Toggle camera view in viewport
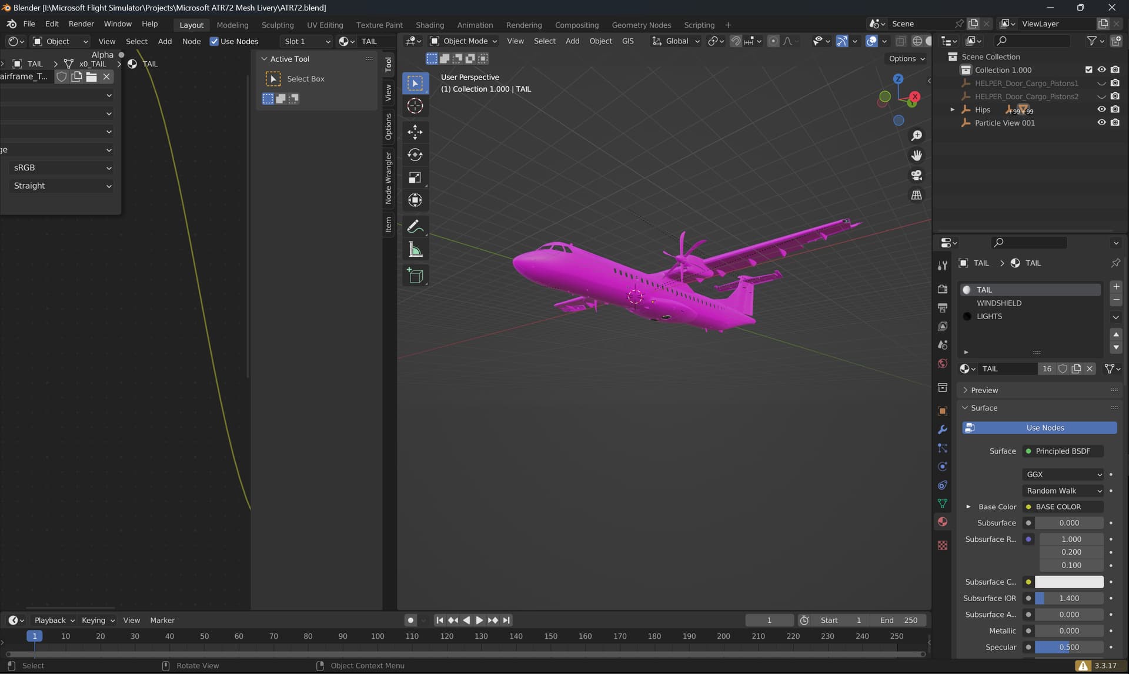 [x=916, y=175]
